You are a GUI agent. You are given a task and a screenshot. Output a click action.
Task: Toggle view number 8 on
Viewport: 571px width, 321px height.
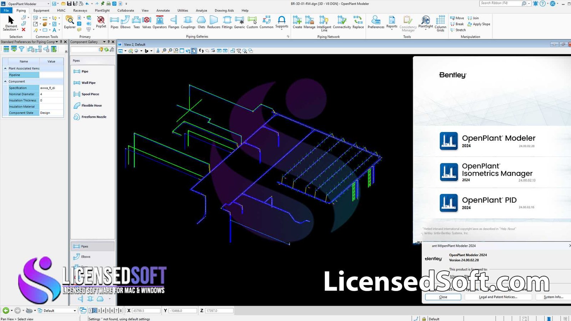tap(121, 311)
